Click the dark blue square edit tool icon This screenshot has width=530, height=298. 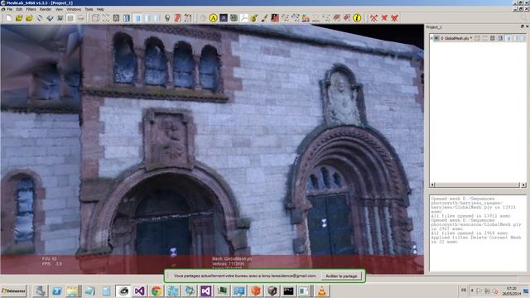[224, 17]
